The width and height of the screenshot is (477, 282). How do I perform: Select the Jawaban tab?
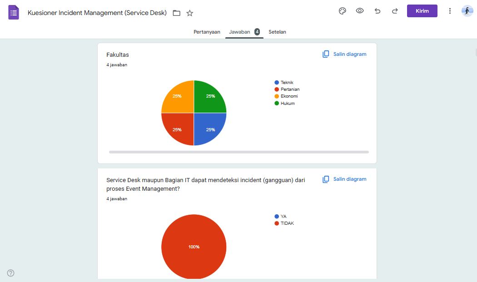[x=244, y=32]
